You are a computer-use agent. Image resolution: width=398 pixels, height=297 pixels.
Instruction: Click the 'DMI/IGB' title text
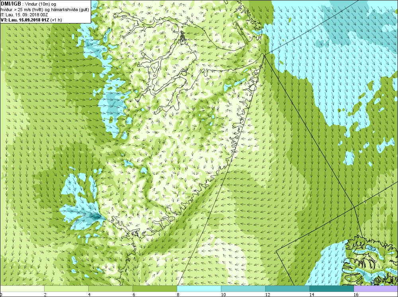pos(11,4)
